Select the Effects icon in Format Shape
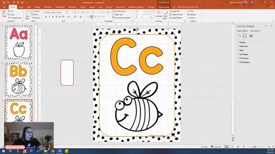Image resolution: width=275 pixels, height=154 pixels. pos(245,36)
